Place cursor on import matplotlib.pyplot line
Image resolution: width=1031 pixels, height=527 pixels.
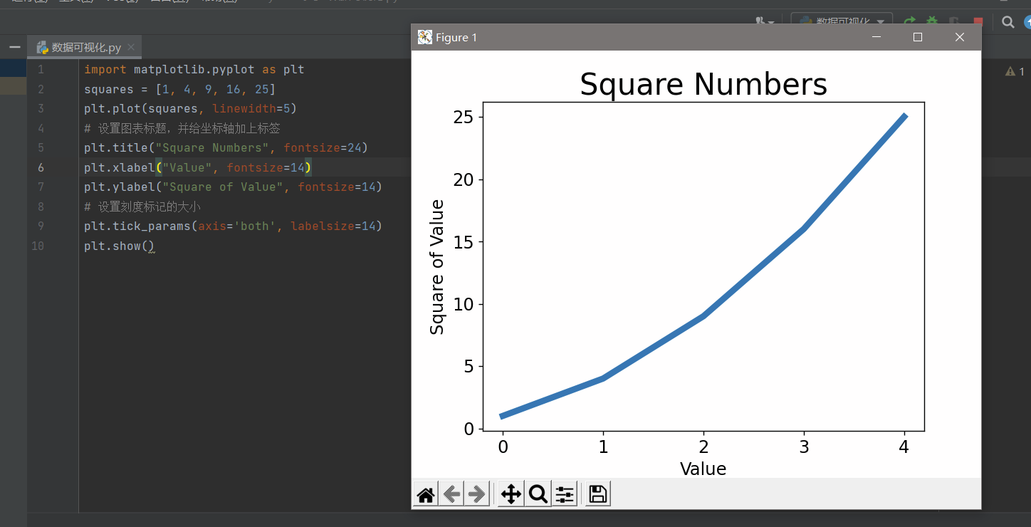click(x=194, y=70)
